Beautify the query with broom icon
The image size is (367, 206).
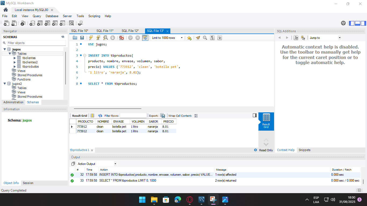click(198, 38)
